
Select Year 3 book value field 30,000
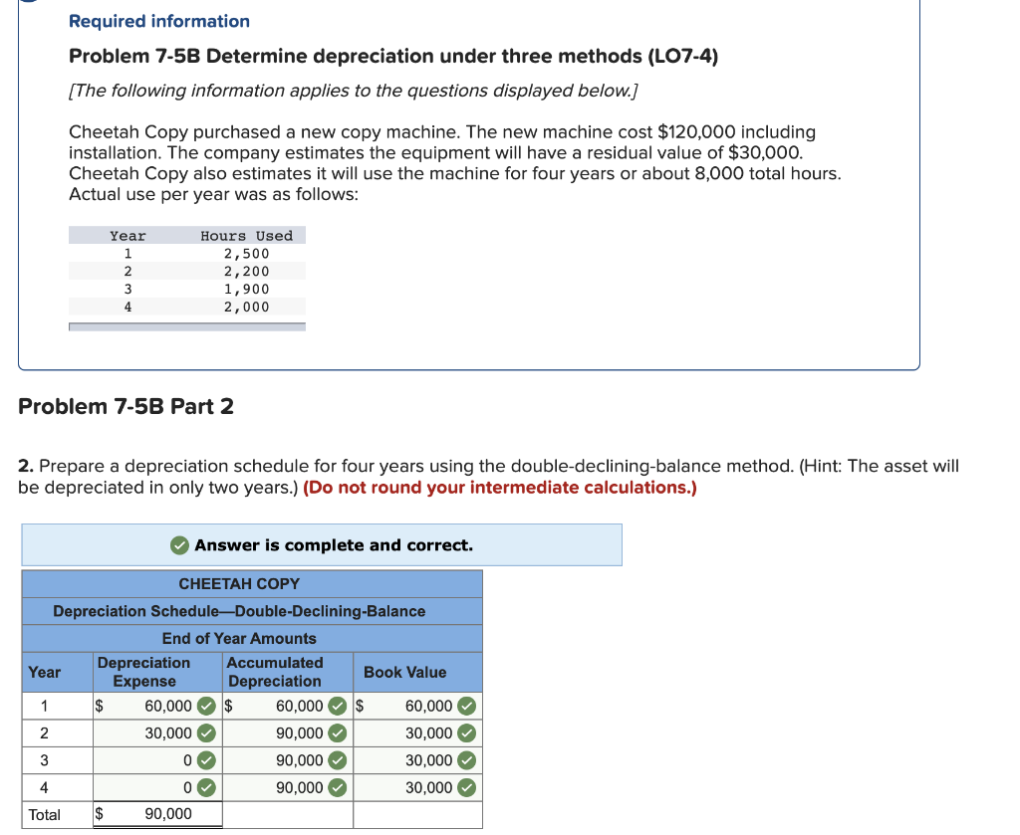417,760
